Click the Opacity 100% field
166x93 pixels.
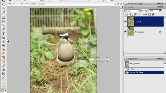pyautogui.click(x=154, y=11)
